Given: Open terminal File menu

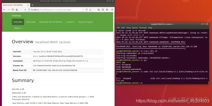Looking at the screenshot, I should [118, 28].
